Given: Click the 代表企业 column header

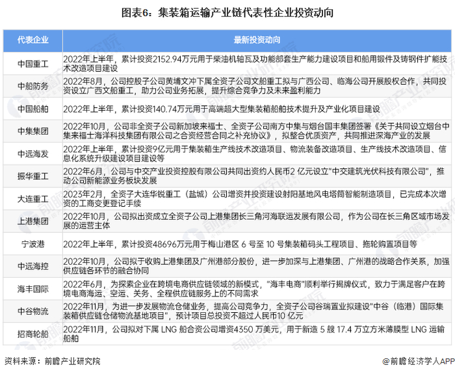Looking at the screenshot, I should (x=32, y=40).
